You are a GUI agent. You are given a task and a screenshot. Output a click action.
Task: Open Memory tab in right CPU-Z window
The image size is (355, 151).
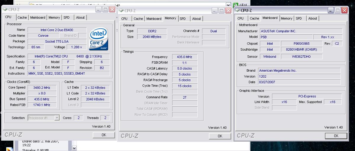click(x=286, y=18)
